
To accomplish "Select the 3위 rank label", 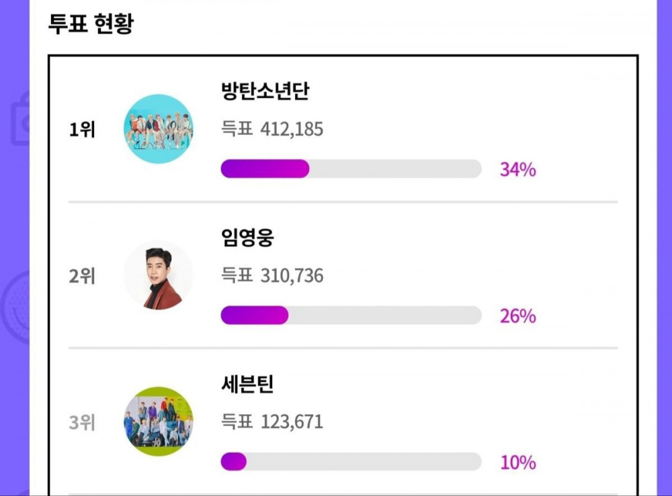I will [82, 422].
